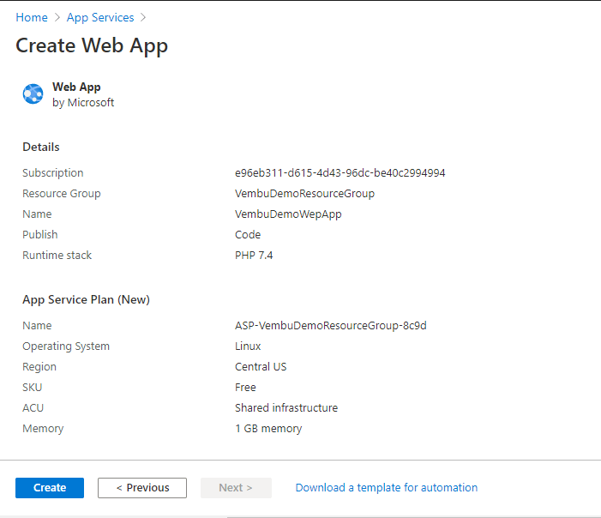Click the chevron after Home breadcrumb

57,17
